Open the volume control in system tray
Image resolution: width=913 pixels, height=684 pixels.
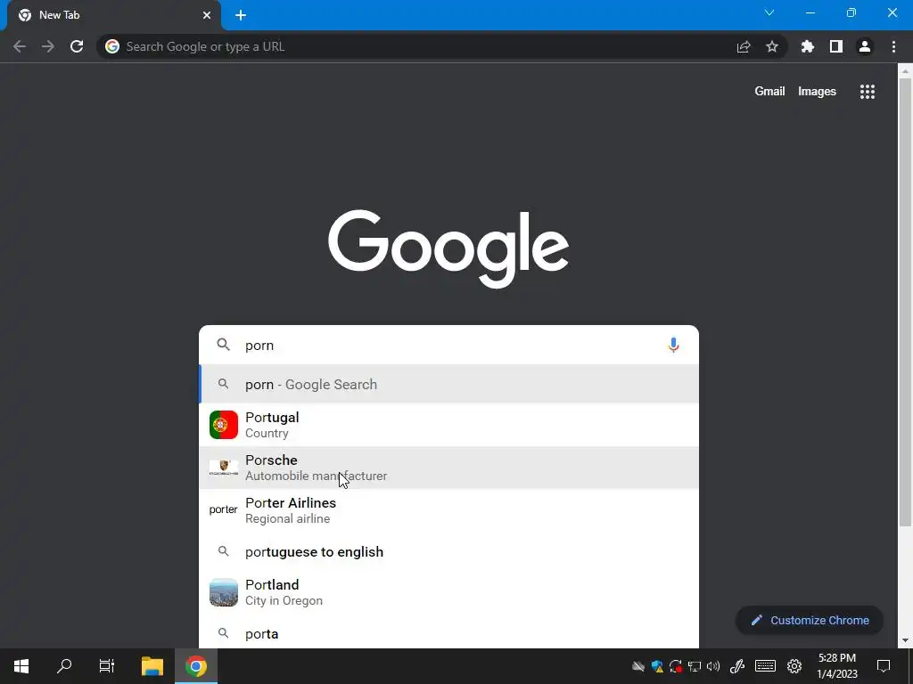click(713, 666)
